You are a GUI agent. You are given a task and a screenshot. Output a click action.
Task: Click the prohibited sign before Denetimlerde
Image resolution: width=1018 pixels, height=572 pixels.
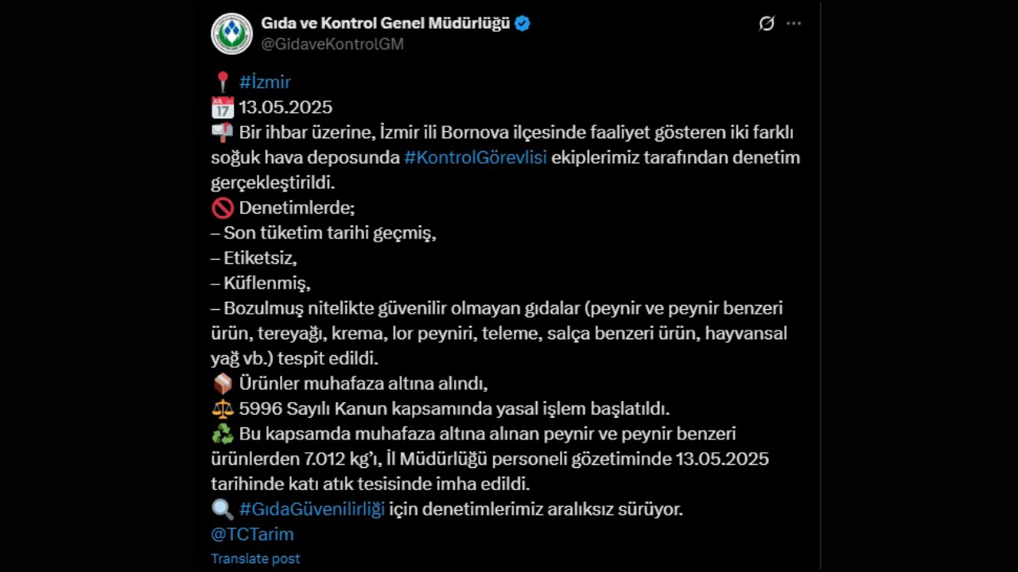click(x=223, y=207)
